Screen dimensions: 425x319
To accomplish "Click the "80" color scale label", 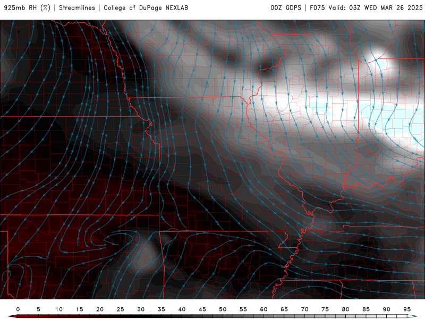I will click(345, 309).
